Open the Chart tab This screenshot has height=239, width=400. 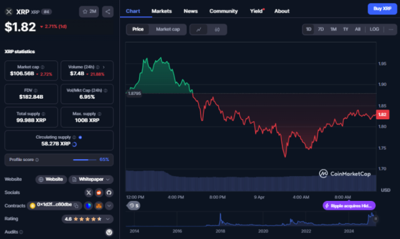click(x=133, y=11)
